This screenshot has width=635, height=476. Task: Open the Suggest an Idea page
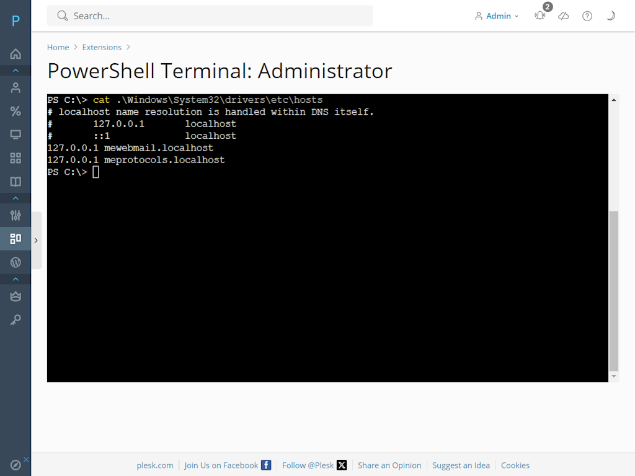click(461, 465)
